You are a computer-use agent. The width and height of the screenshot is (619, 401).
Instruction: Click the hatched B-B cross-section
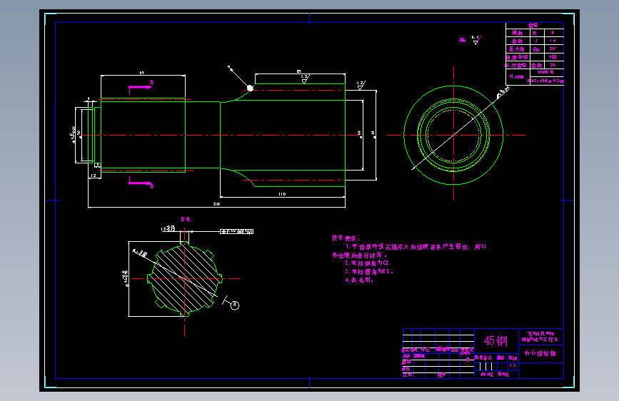click(x=185, y=279)
